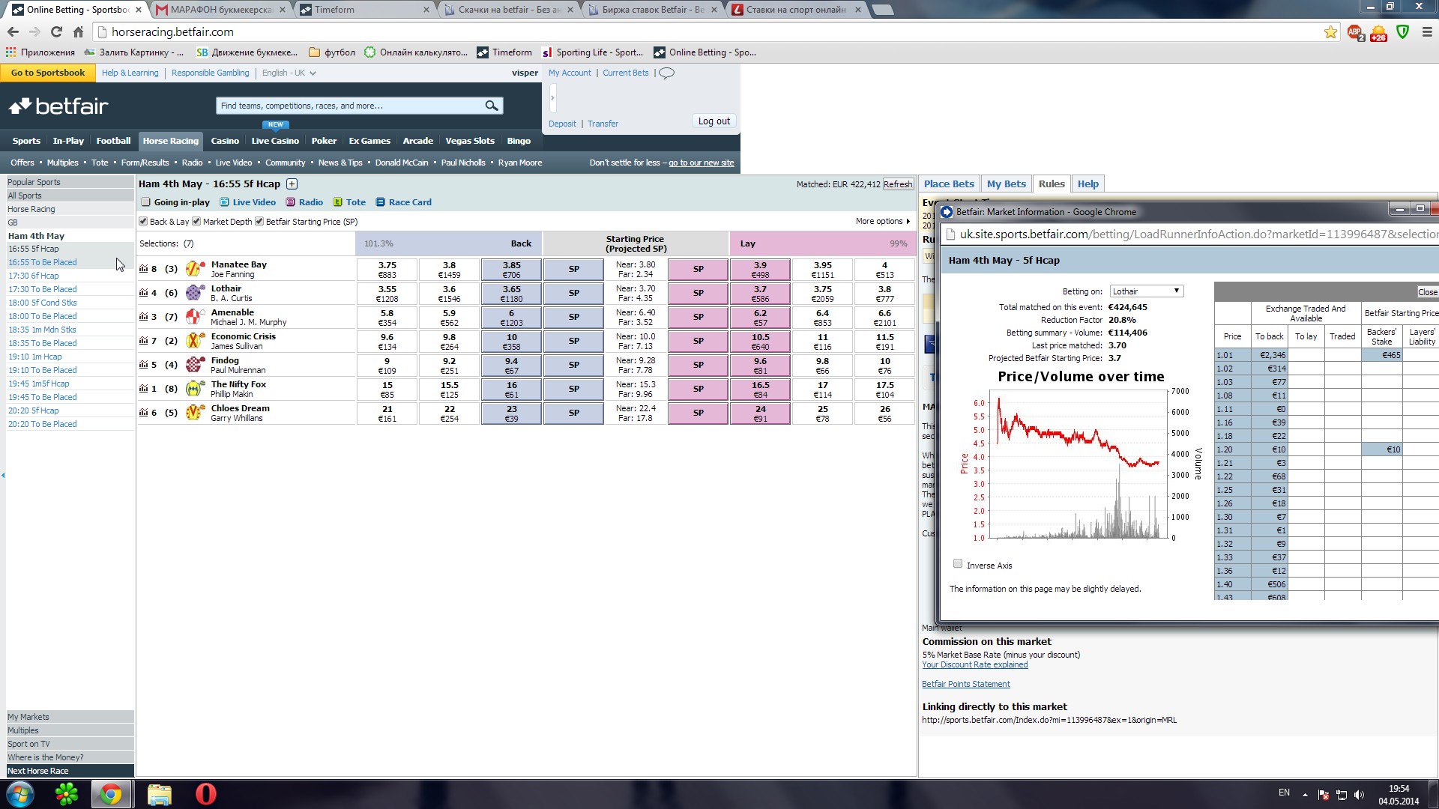Image resolution: width=1439 pixels, height=809 pixels.
Task: Expand the account panel side arrow
Action: (552, 97)
